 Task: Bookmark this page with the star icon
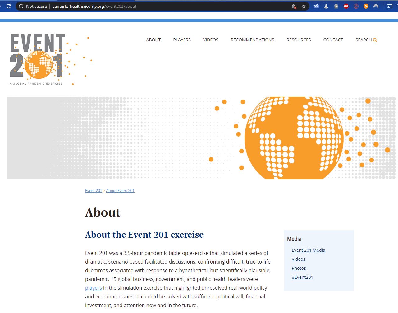304,6
